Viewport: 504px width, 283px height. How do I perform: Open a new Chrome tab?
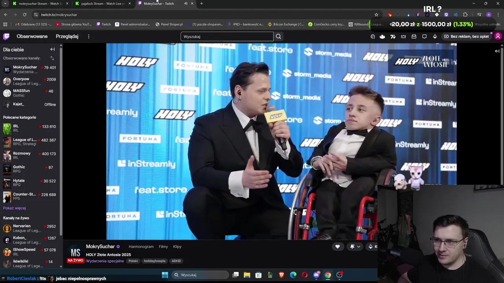[201, 4]
